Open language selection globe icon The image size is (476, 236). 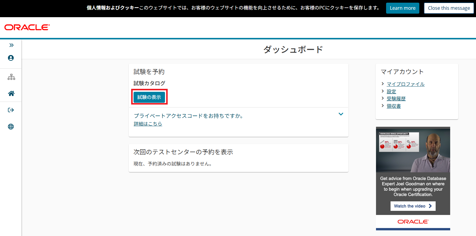pos(11,127)
